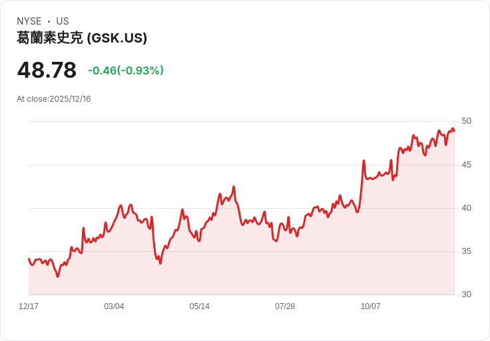
Task: Click the NYSE exchange label
Action: pyautogui.click(x=29, y=21)
